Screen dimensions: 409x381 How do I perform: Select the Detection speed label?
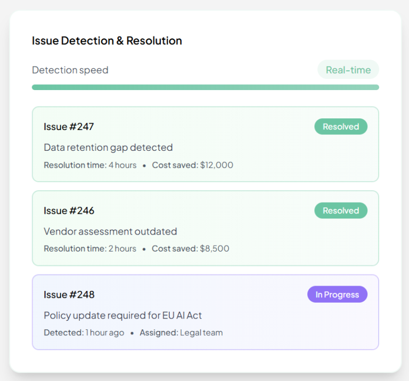click(x=70, y=70)
